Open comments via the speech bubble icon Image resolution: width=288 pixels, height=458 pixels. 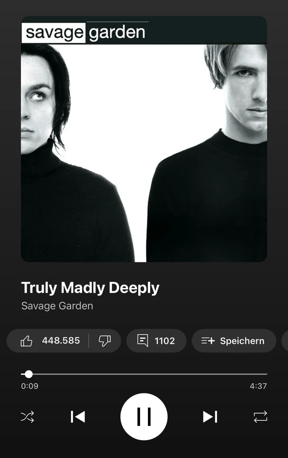coord(142,341)
